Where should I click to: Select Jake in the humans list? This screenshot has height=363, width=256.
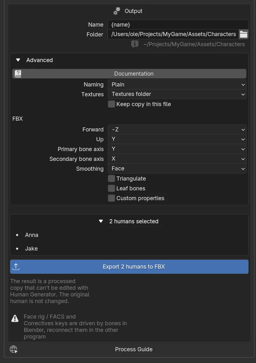click(31, 248)
